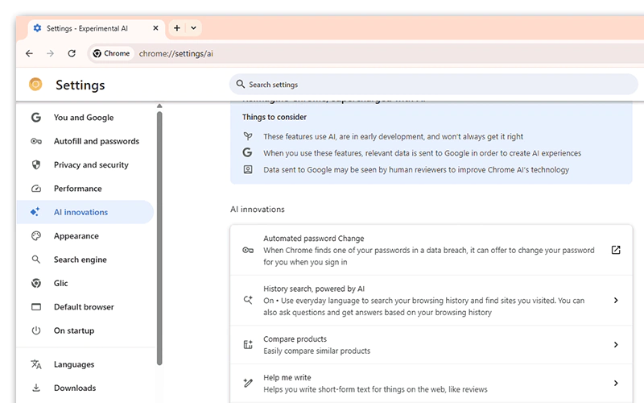Open Automated password Change external link
The height and width of the screenshot is (403, 644).
tap(616, 250)
